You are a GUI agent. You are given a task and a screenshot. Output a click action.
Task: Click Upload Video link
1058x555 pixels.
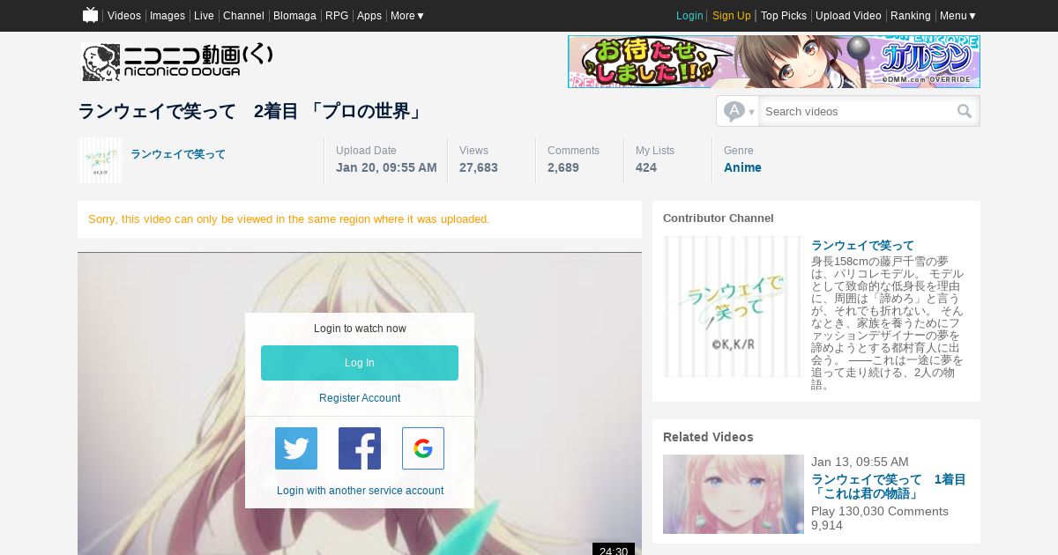point(848,15)
